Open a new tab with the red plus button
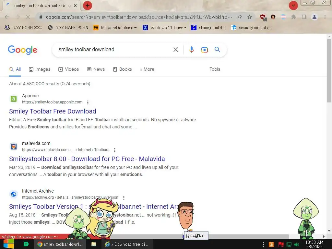The width and height of the screenshot is (332, 249). click(88, 6)
